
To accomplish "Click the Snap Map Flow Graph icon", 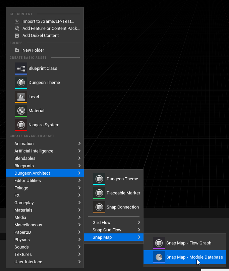I will pos(159,243).
